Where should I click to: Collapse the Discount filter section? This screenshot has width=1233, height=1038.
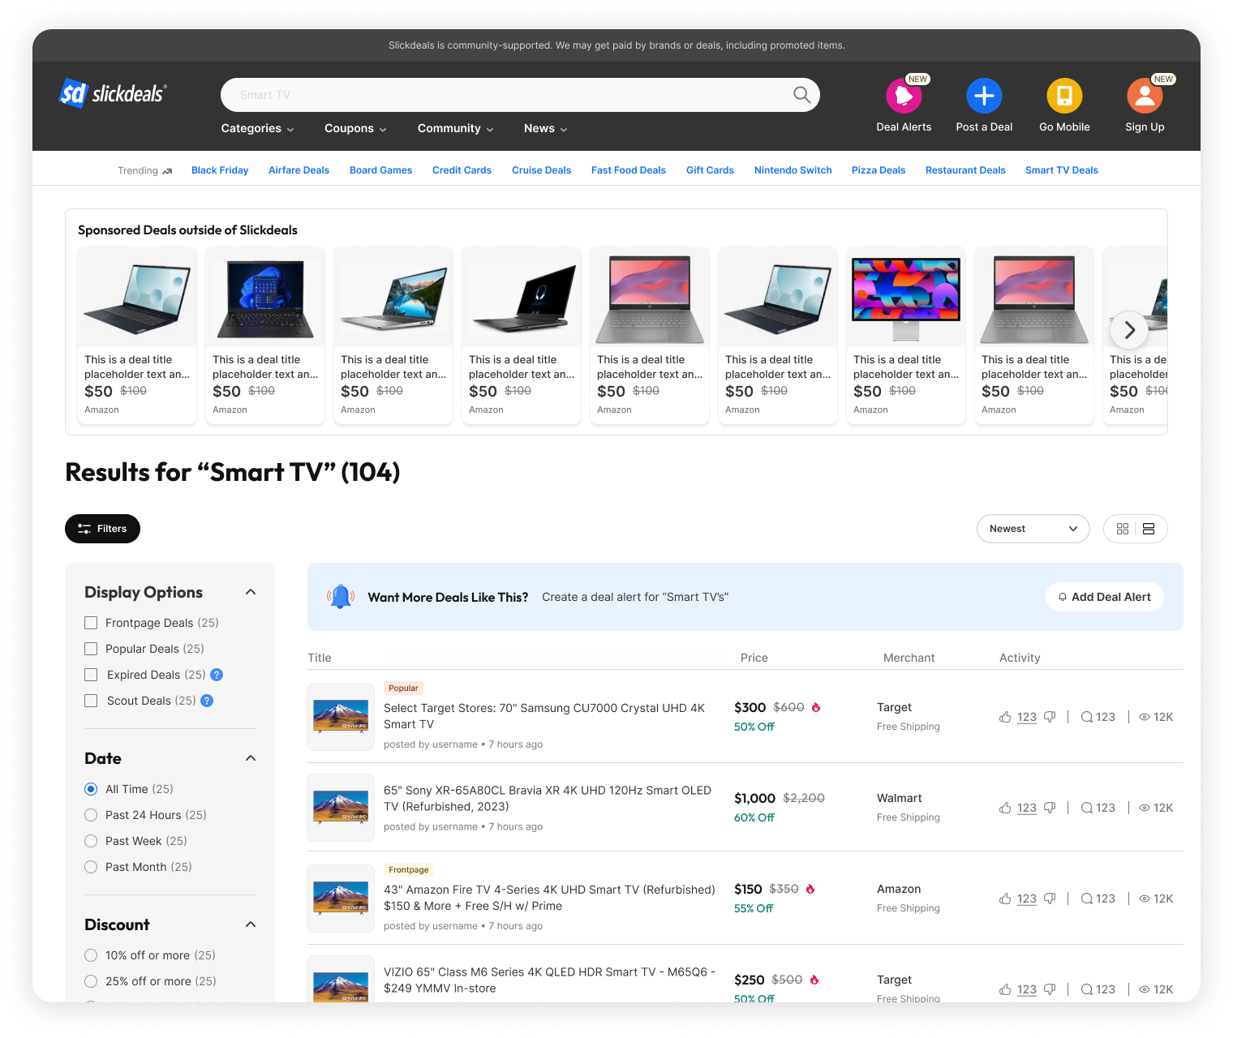pos(251,924)
